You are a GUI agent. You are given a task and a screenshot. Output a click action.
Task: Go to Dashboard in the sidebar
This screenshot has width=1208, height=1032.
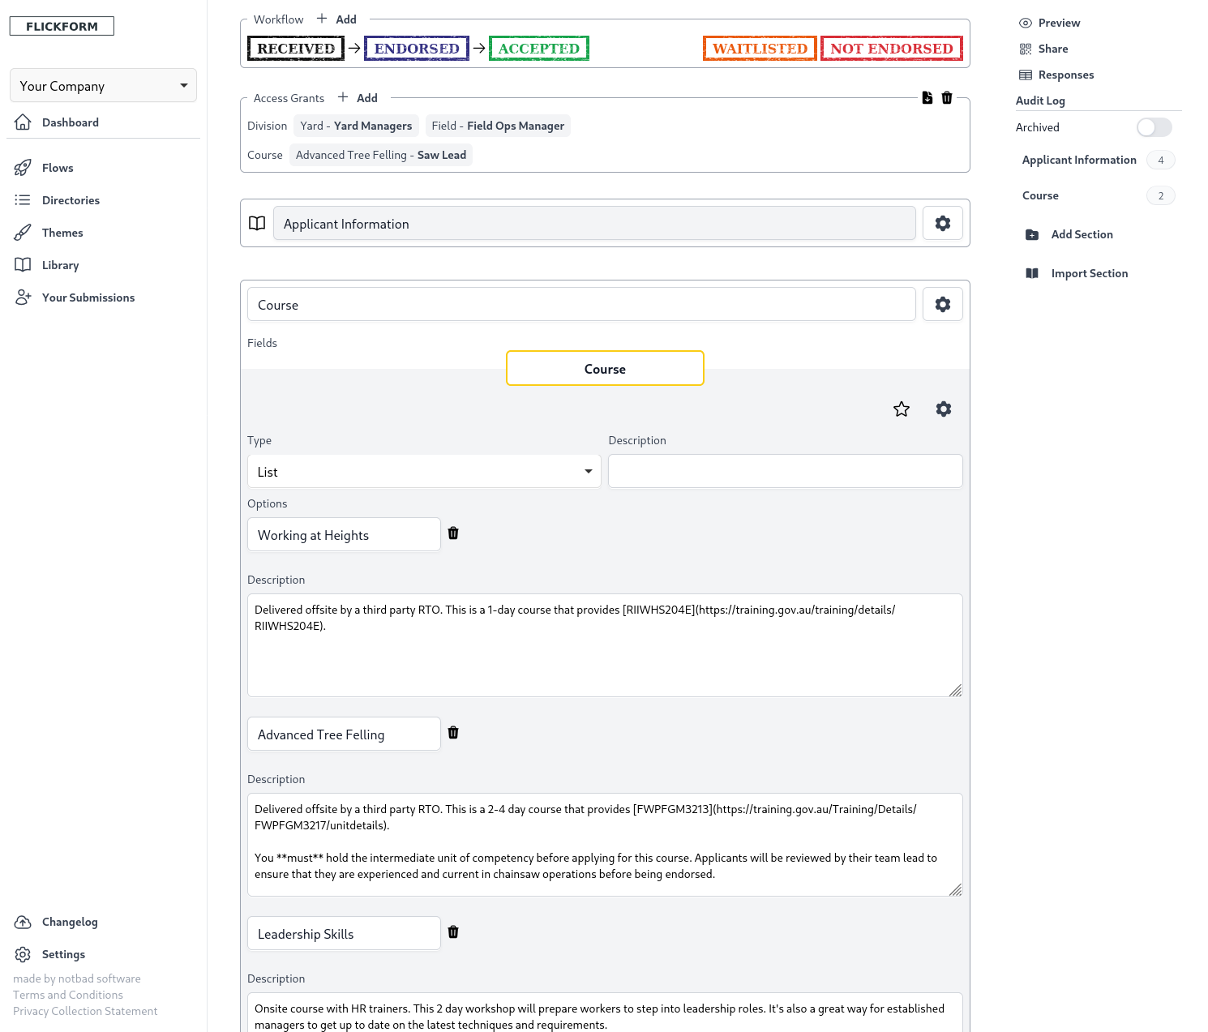click(x=70, y=122)
